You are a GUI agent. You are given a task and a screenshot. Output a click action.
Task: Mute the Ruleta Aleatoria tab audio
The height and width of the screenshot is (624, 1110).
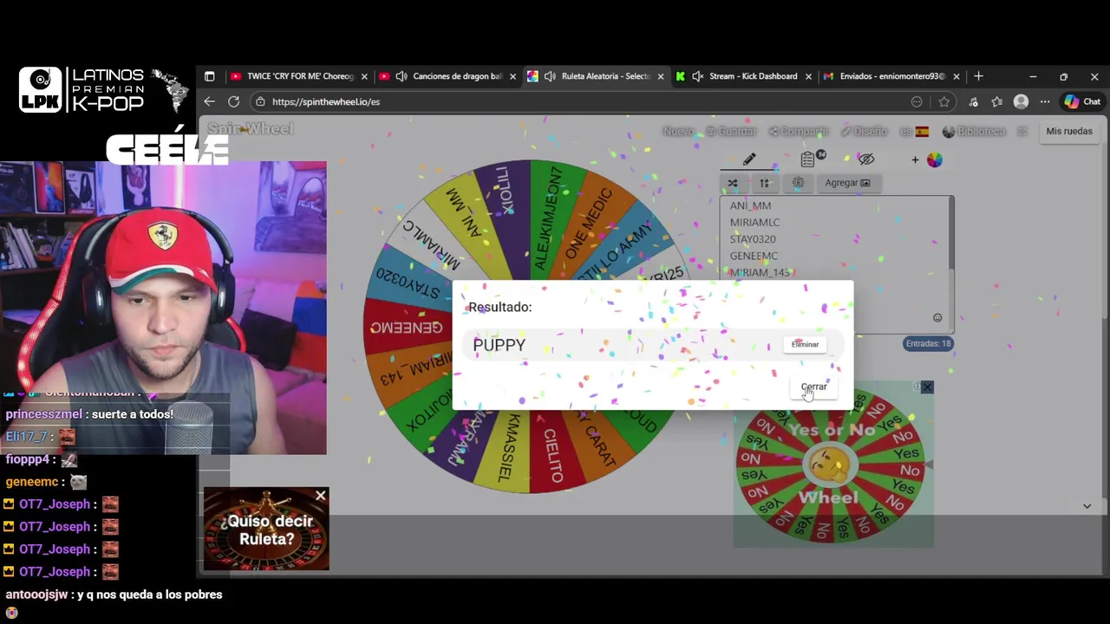pyautogui.click(x=550, y=76)
